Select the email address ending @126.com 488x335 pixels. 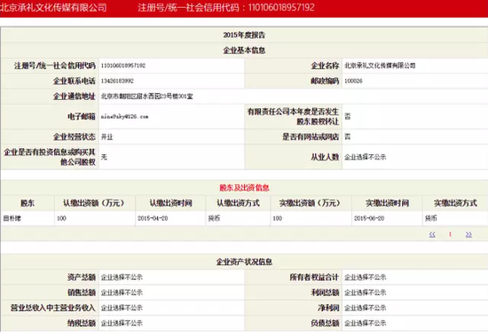point(124,116)
